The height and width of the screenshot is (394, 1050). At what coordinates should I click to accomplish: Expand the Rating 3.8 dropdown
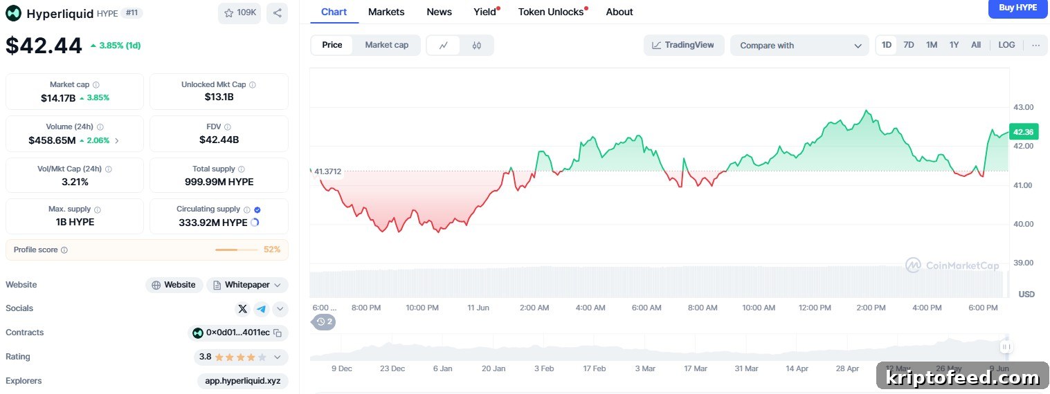pos(240,357)
